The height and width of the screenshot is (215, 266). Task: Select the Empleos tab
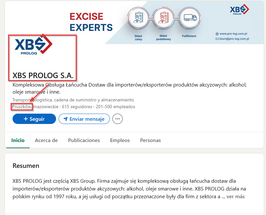120,140
